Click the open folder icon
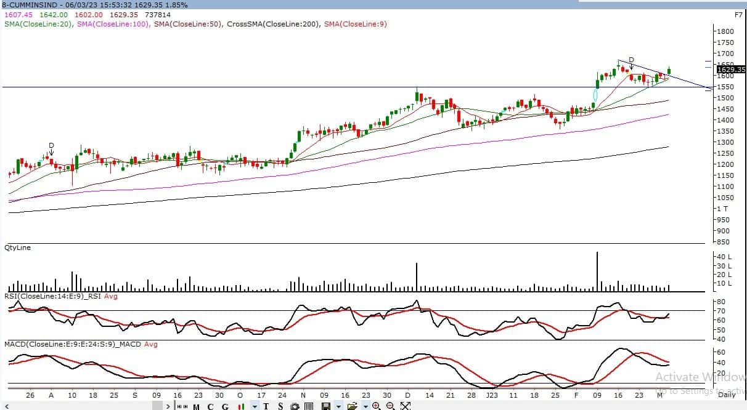Image resolution: width=747 pixels, height=410 pixels. 352,406
